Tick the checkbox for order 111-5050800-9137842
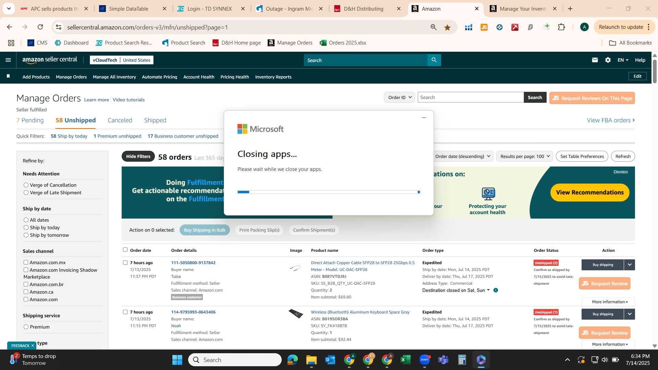Screen dimensions: 658x370 [x=125, y=262]
